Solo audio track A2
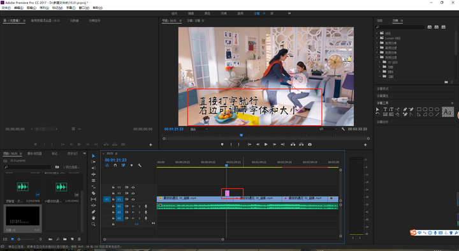459x251 pixels. (140, 212)
